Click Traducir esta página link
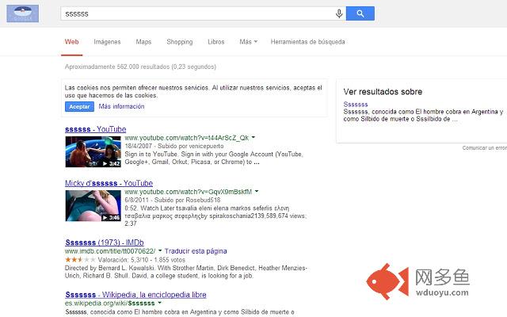Viewport: 507px width, 317px height. tap(196, 251)
